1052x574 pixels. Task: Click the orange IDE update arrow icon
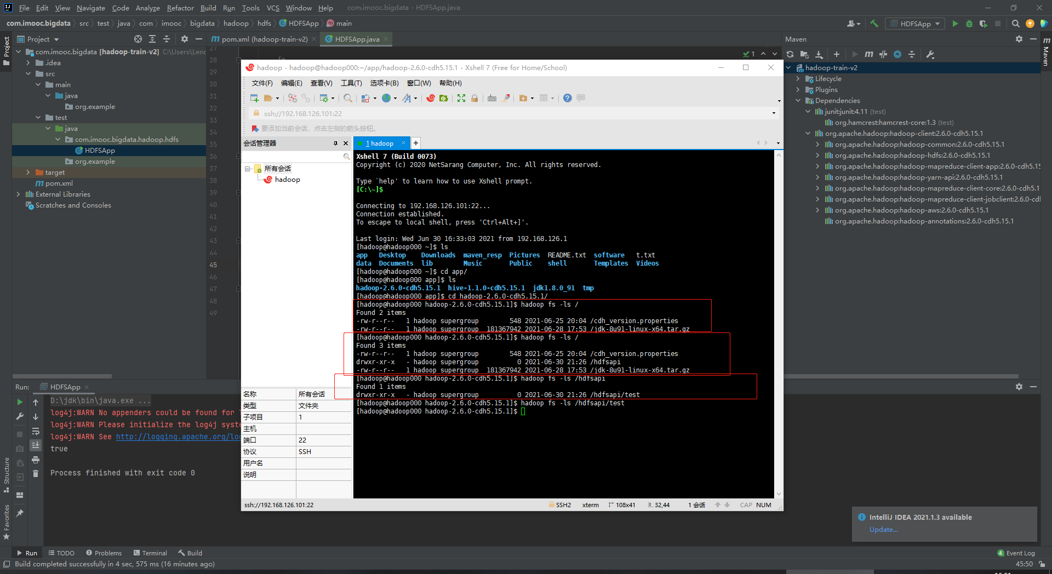pos(1030,24)
